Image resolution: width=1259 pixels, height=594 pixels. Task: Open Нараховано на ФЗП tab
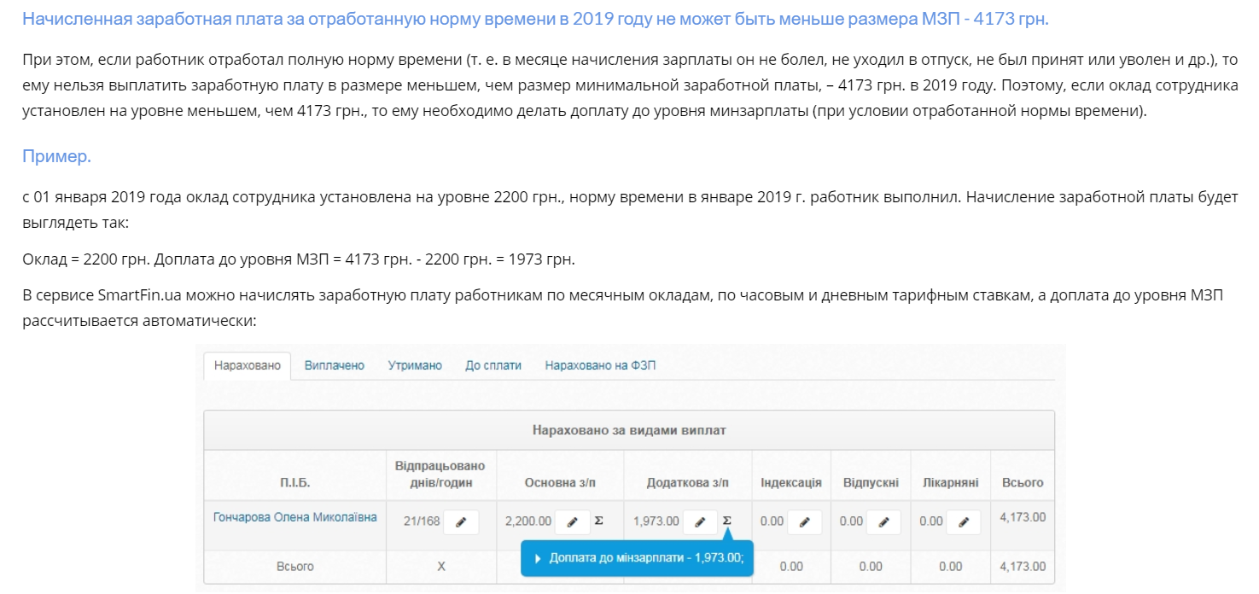click(x=600, y=365)
